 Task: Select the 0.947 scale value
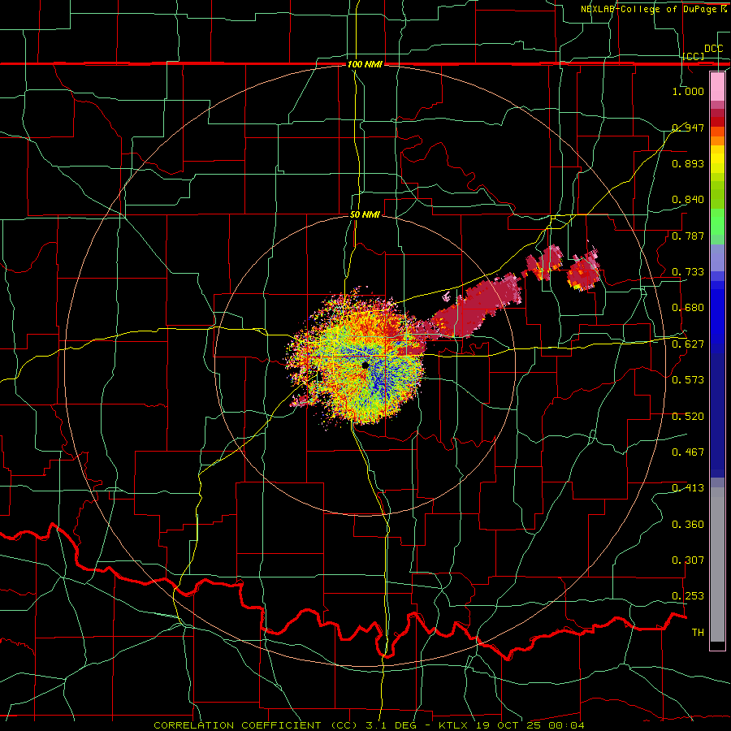pos(688,128)
